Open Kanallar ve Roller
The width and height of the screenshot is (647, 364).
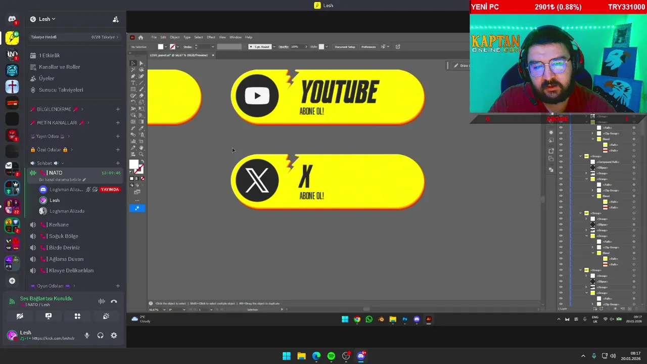coord(60,67)
